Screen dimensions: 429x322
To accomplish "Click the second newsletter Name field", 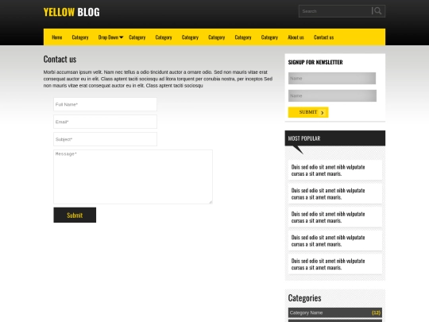I will click(x=332, y=96).
